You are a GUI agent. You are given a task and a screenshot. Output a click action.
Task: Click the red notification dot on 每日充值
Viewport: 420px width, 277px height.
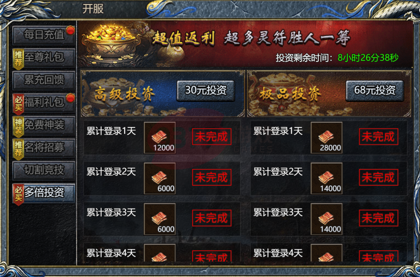pos(71,30)
